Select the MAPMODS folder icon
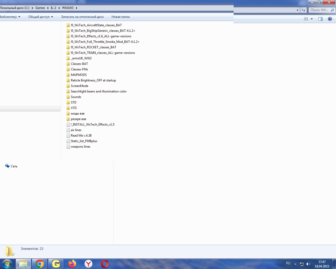The height and width of the screenshot is (269, 336). (x=68, y=75)
